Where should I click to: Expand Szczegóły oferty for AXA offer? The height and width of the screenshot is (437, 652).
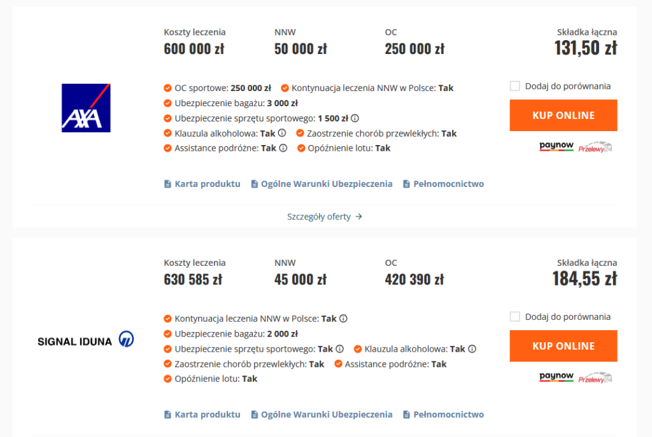click(x=324, y=216)
